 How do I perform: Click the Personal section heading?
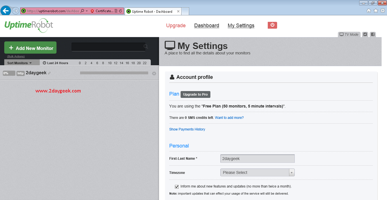click(179, 146)
